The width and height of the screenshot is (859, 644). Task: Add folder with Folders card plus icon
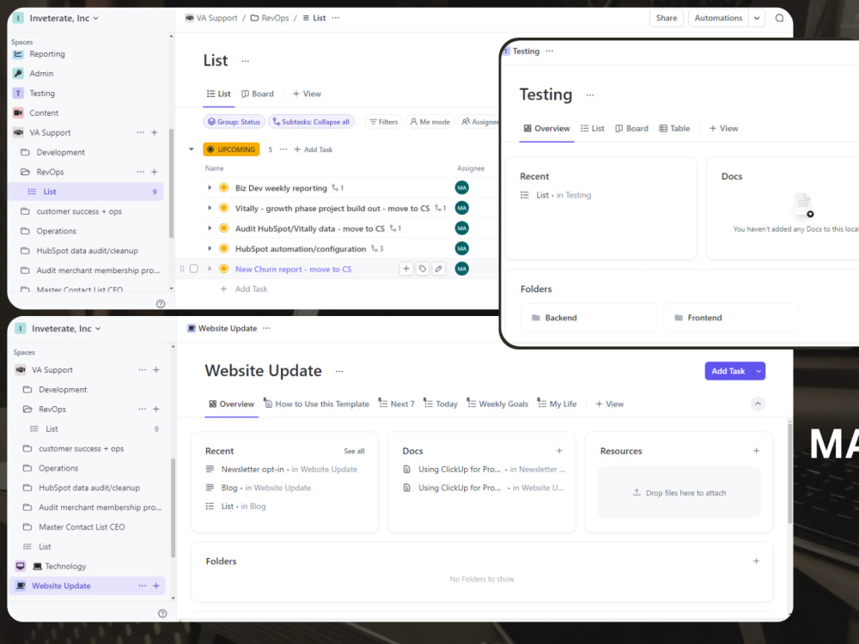[x=756, y=562]
